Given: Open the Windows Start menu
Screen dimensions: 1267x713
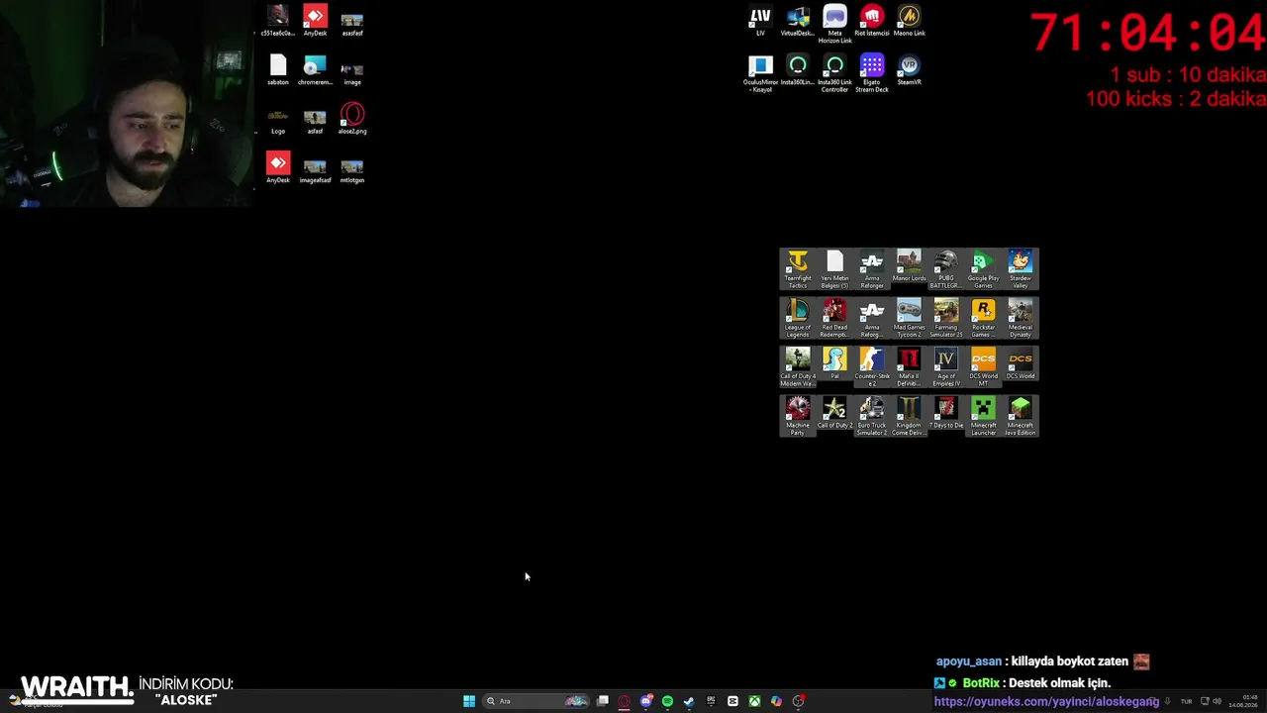Looking at the screenshot, I should 469,701.
